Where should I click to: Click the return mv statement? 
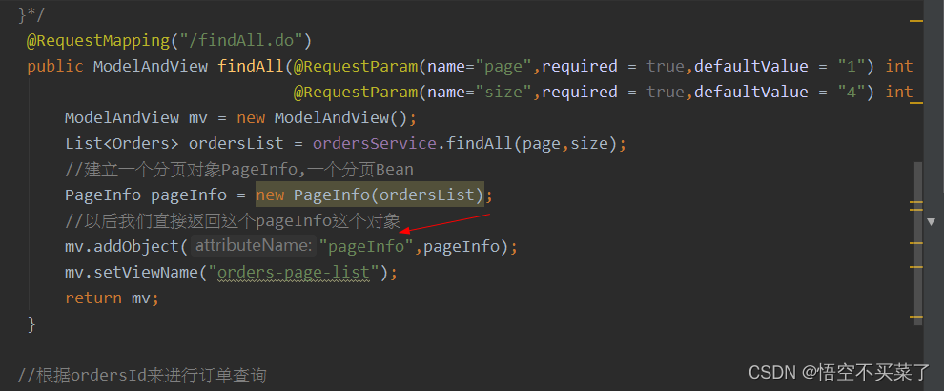coord(112,298)
